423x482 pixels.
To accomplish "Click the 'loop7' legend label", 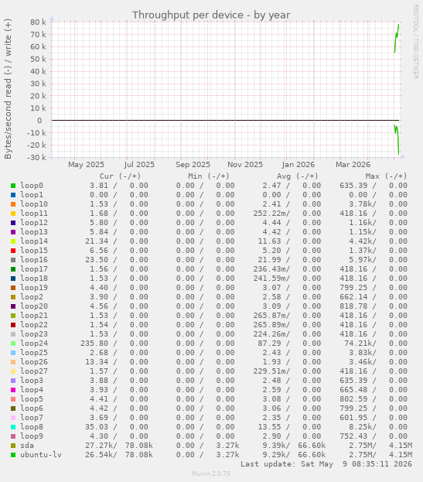I will pyautogui.click(x=32, y=418).
